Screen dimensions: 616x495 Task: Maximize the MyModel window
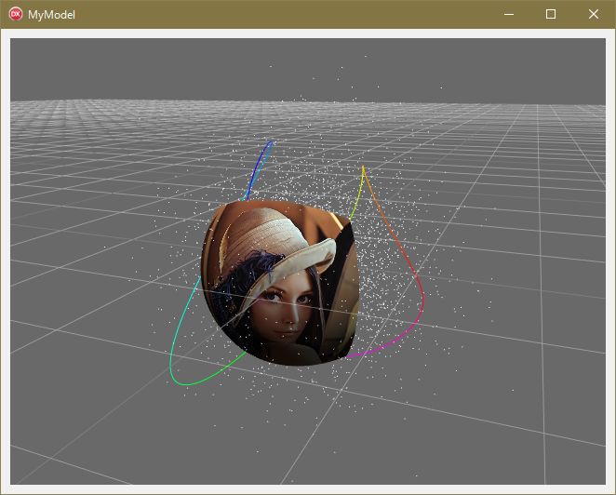pyautogui.click(x=551, y=14)
